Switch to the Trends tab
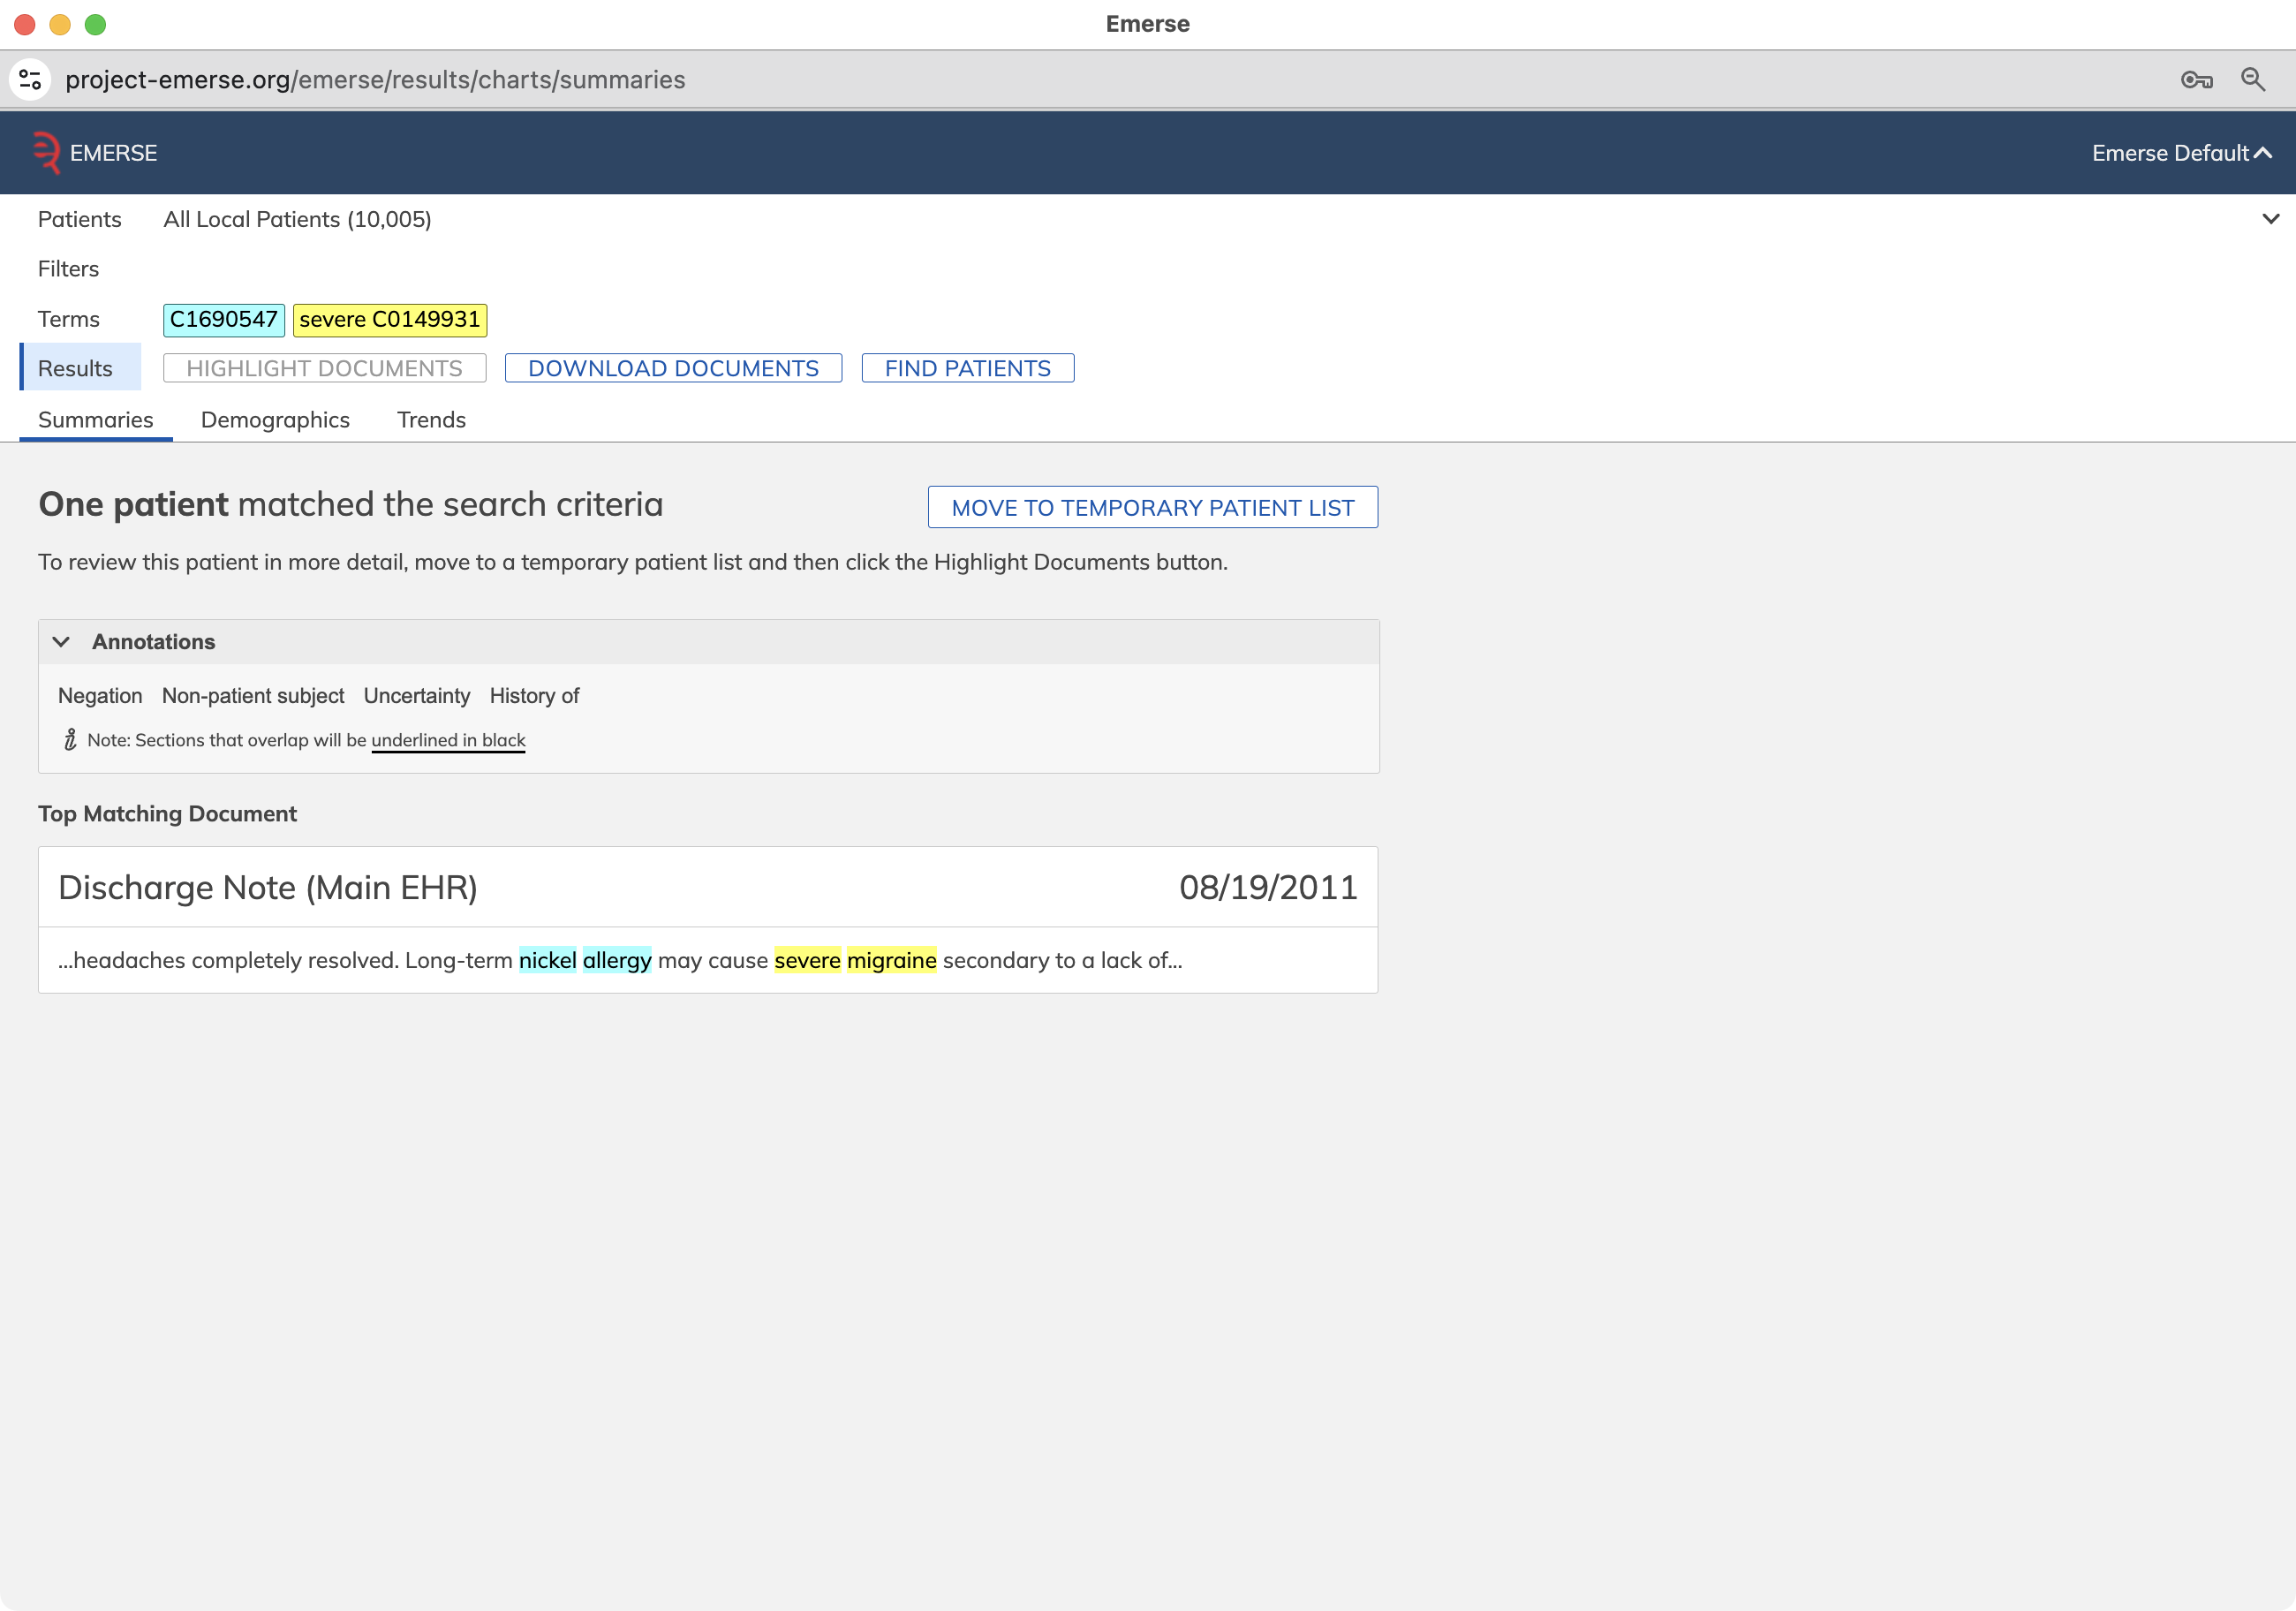 [x=431, y=420]
